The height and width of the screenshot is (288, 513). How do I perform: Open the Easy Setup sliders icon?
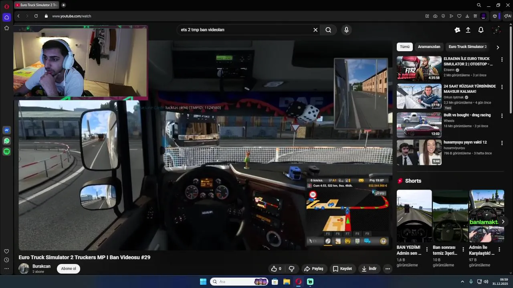[x=475, y=16]
